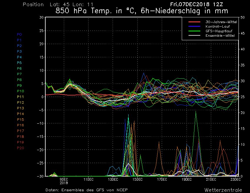Viewport: 250px width, 193px height.
Task: Click the '-5' temperature axis value
Action: tap(41, 110)
